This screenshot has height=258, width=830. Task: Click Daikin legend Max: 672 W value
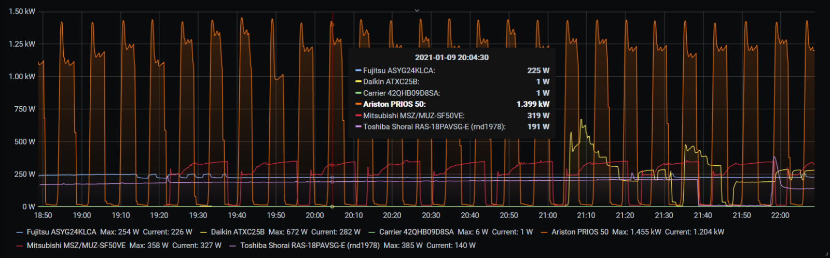point(288,232)
